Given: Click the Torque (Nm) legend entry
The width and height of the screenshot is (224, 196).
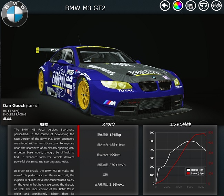Looking at the screenshot, I should (x=195, y=170).
